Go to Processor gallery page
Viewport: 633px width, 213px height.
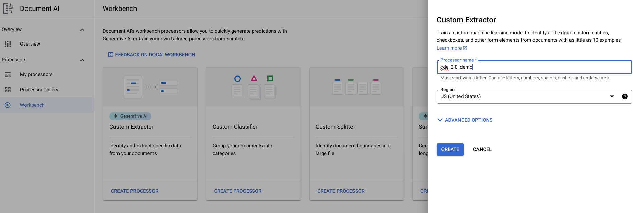coord(39,90)
